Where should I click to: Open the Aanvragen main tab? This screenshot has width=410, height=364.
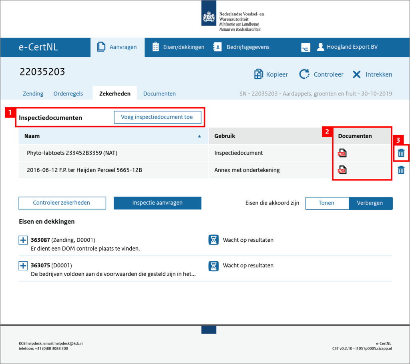117,47
